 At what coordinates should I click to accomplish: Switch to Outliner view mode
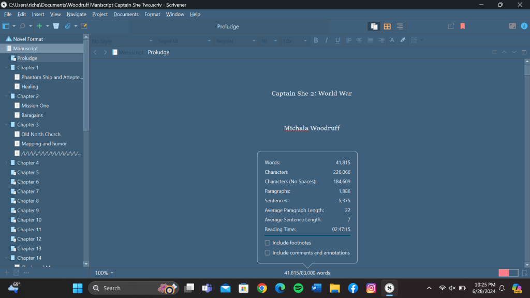point(400,26)
